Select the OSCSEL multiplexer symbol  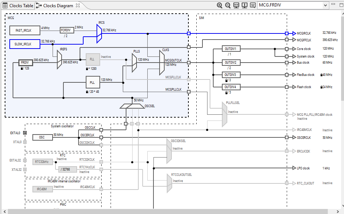click(132, 106)
